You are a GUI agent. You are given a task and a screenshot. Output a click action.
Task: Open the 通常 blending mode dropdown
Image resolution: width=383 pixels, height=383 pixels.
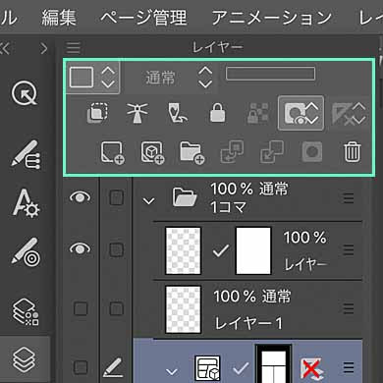click(170, 78)
